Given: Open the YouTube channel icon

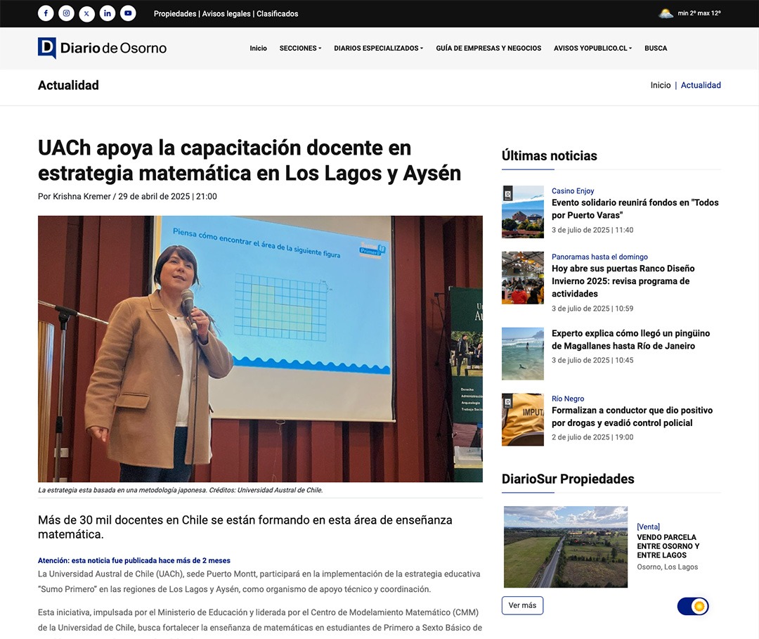Looking at the screenshot, I should [127, 13].
